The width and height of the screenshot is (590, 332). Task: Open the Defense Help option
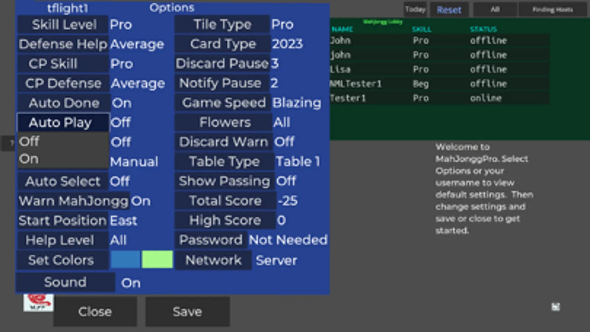(x=63, y=44)
